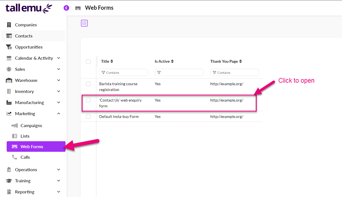
Task: Expand the Warehouse submenu chevron
Action: (59, 80)
